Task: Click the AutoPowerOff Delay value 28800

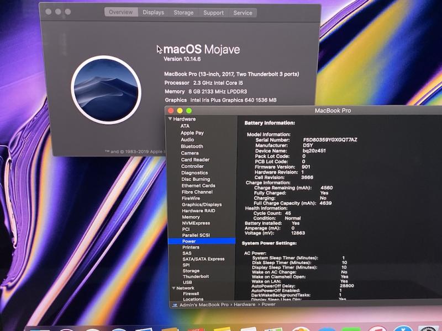Action: 347,285
